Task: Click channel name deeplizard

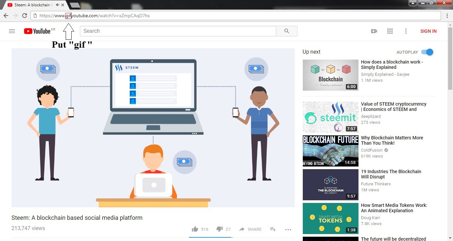Action: point(371,117)
